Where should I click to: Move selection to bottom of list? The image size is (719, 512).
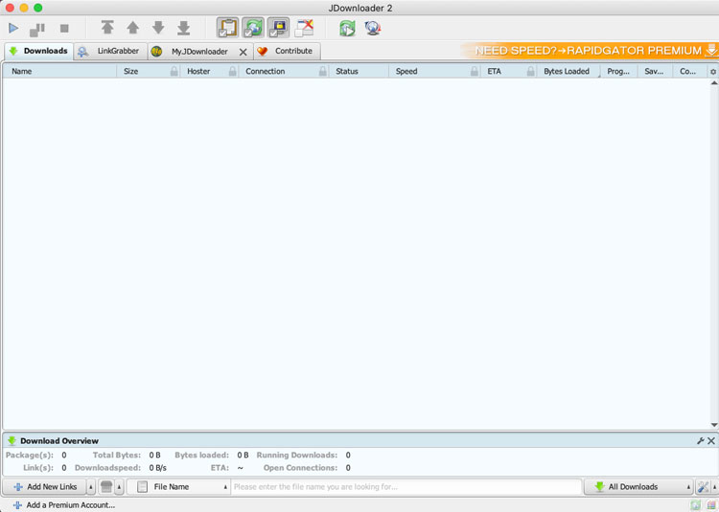coord(183,28)
